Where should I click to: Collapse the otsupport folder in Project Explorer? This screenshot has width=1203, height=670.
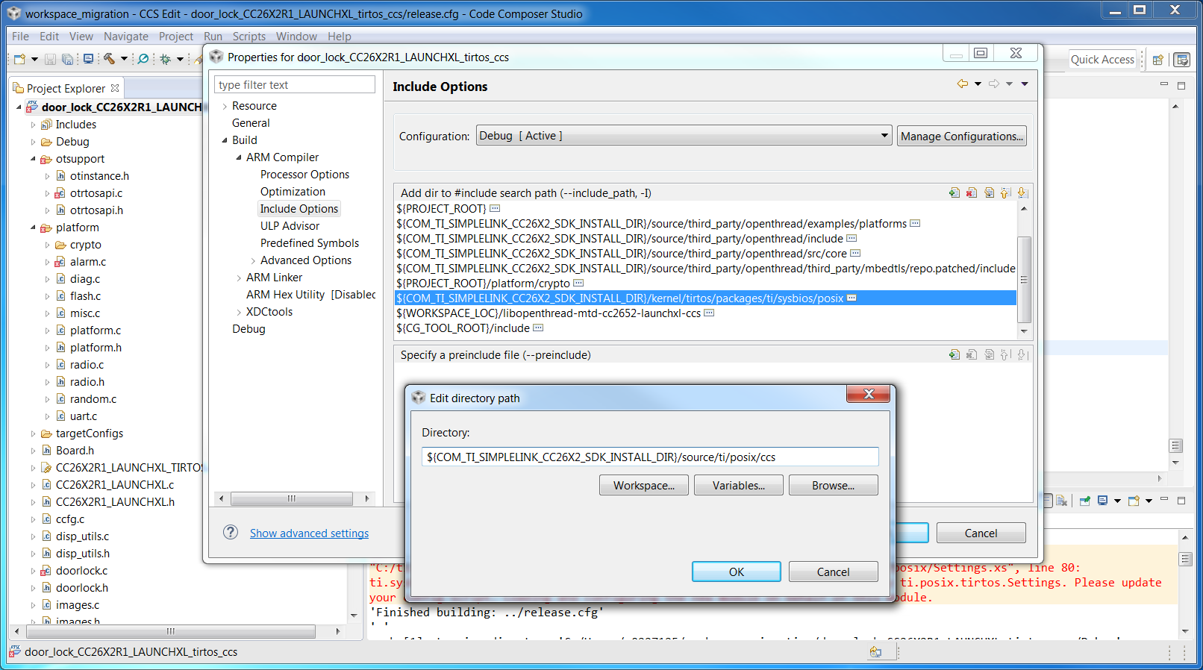[33, 159]
